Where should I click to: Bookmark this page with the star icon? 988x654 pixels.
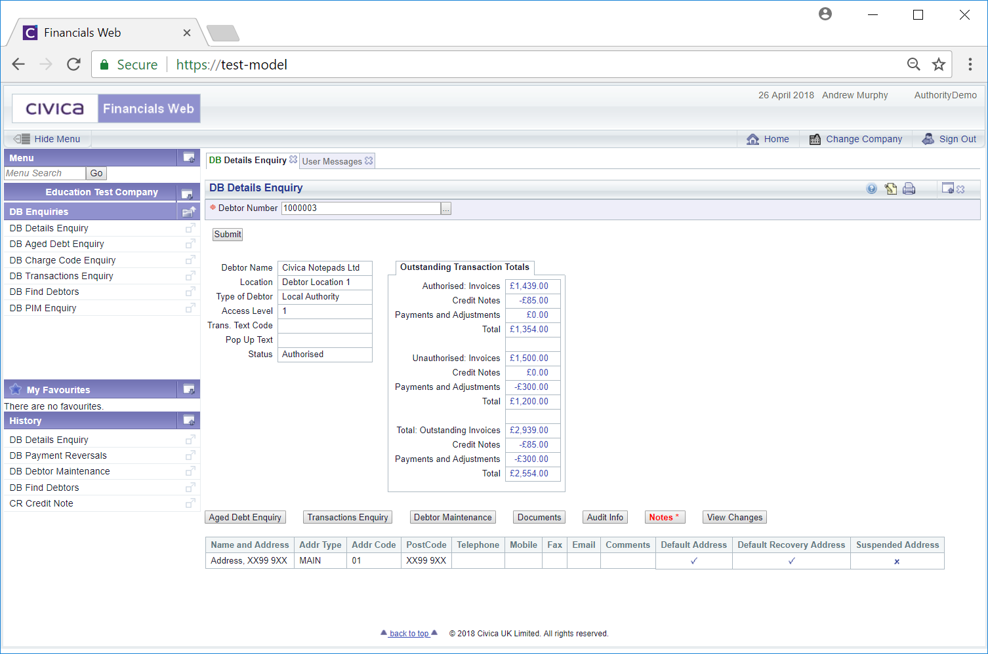click(939, 64)
